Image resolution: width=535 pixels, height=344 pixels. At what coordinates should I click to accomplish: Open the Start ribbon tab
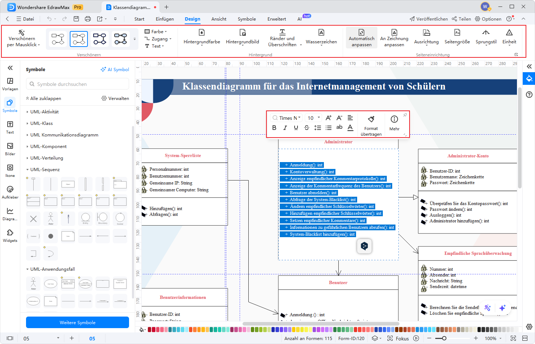click(x=139, y=19)
